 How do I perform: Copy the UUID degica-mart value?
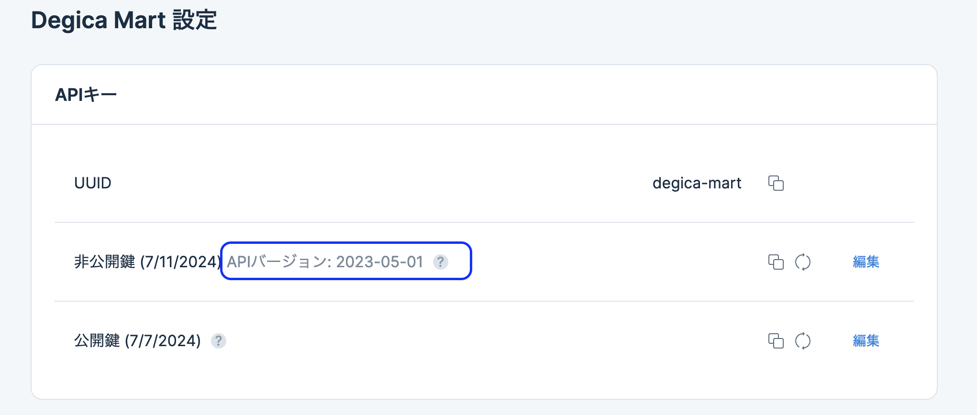[776, 183]
